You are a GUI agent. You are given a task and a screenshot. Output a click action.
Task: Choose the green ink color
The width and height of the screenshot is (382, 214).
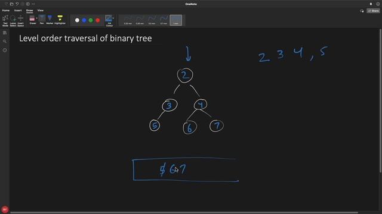tap(91, 20)
